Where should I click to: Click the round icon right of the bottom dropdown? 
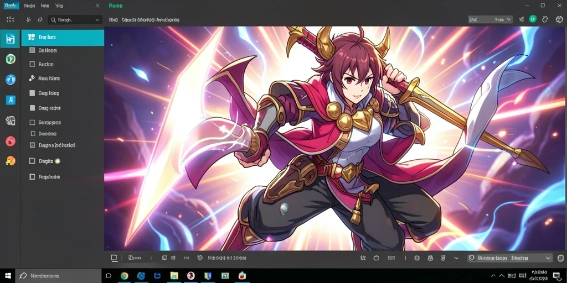[560, 258]
